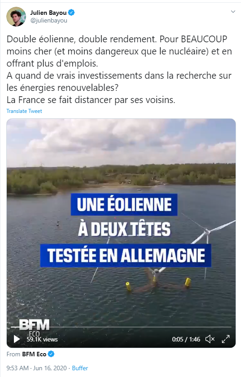Screen dimensions: 241x377
Task: Click the @julienbayou handle
Action: click(x=49, y=21)
